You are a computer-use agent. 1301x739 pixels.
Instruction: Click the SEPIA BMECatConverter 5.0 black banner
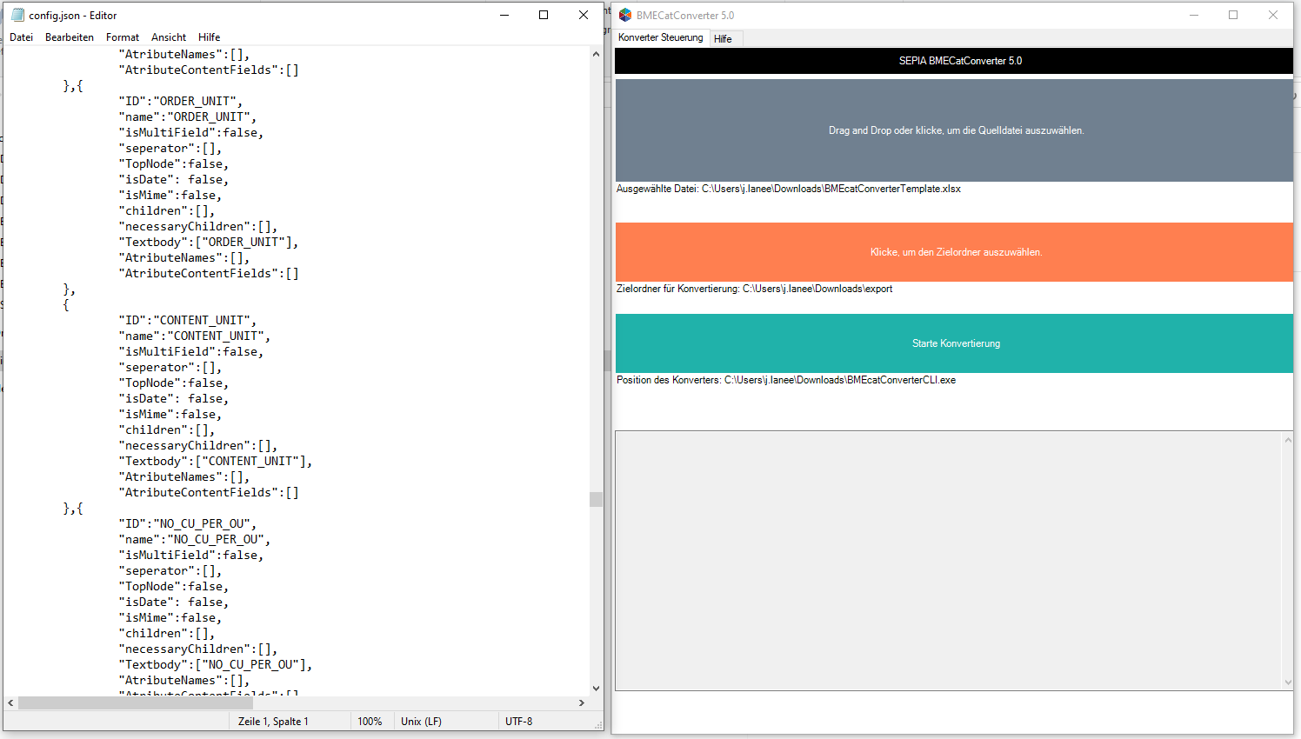pos(954,61)
